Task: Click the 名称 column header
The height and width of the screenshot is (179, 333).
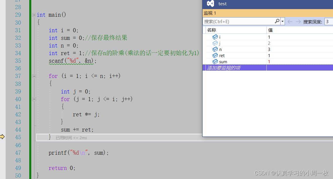Action: [212, 30]
